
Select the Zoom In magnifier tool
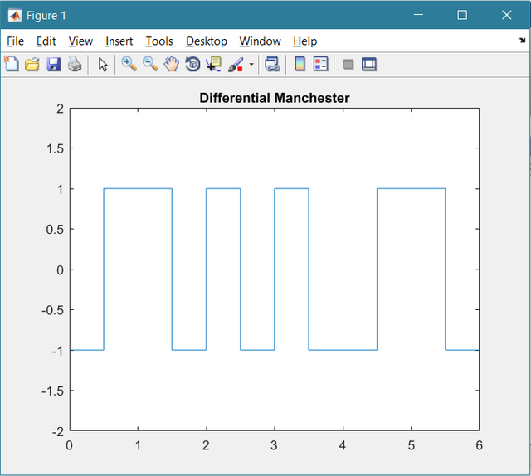(x=129, y=64)
